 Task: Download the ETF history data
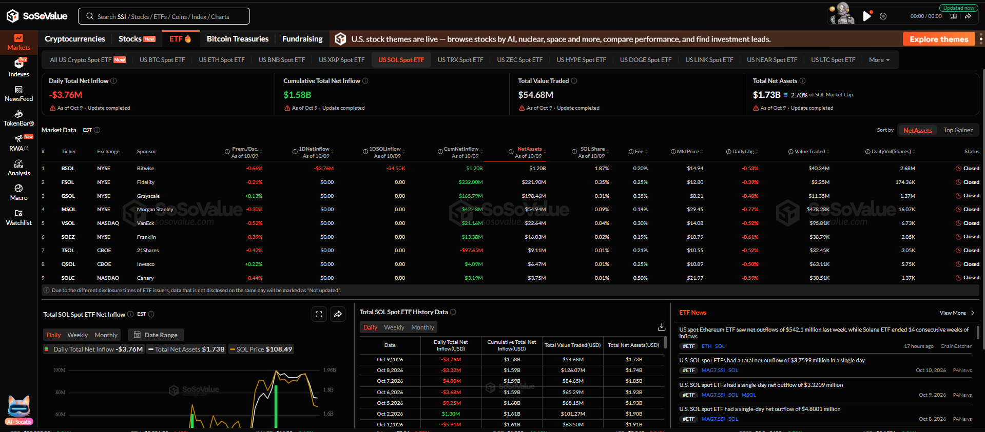662,327
